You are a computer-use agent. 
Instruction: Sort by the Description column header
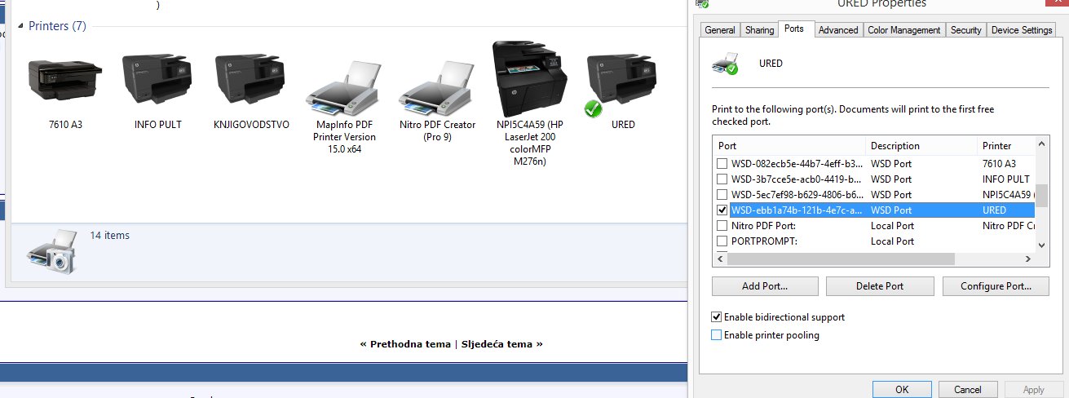pyautogui.click(x=921, y=146)
